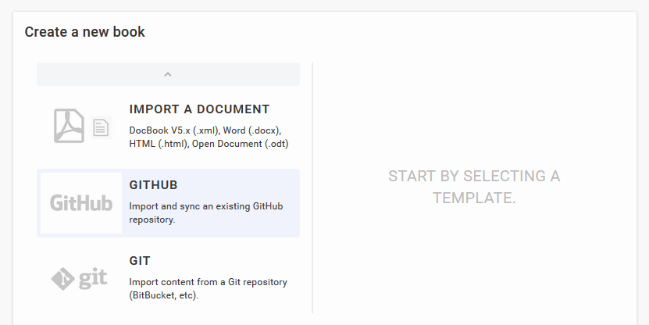Click the vertical divider beside the template list
This screenshot has width=649, height=325.
pyautogui.click(x=312, y=187)
